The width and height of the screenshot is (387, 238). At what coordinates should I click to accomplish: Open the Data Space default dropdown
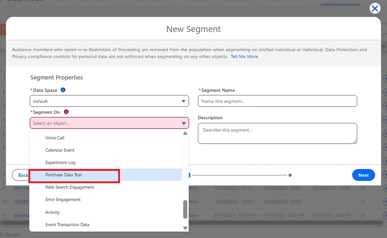(x=109, y=101)
